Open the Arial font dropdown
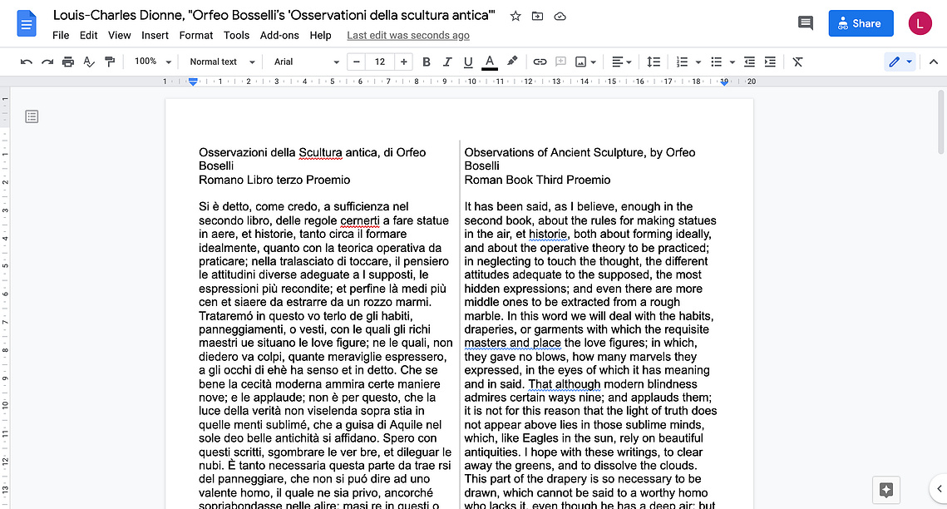Image resolution: width=947 pixels, height=509 pixels. click(306, 62)
